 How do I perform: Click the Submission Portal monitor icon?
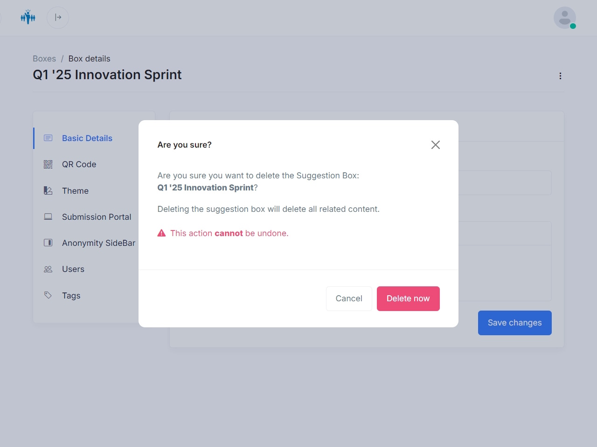(48, 217)
